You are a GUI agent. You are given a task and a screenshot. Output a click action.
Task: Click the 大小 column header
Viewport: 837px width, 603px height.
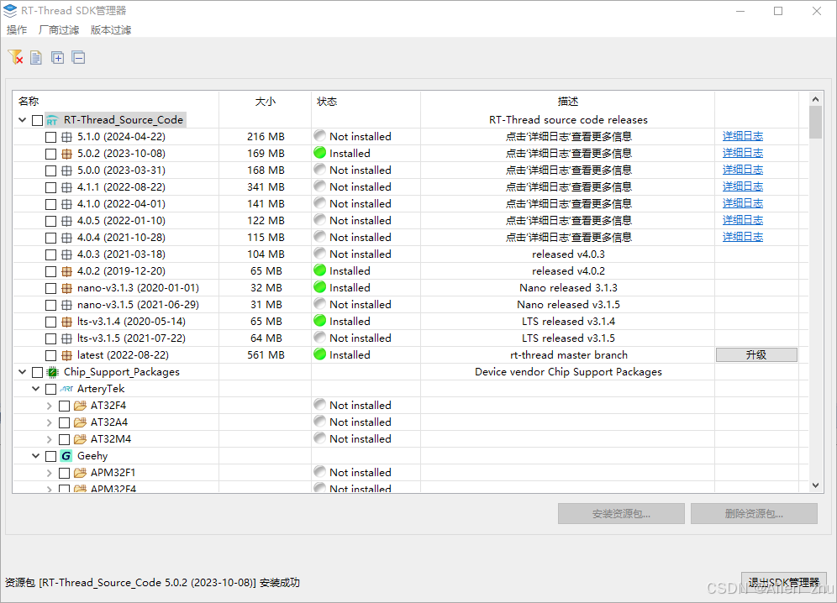point(266,102)
